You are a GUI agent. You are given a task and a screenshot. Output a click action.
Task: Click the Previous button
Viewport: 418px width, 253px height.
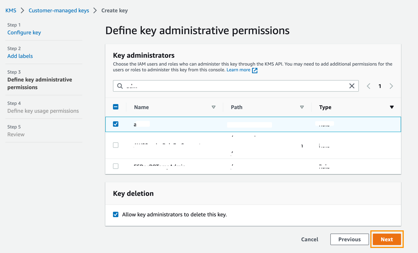[x=349, y=239]
